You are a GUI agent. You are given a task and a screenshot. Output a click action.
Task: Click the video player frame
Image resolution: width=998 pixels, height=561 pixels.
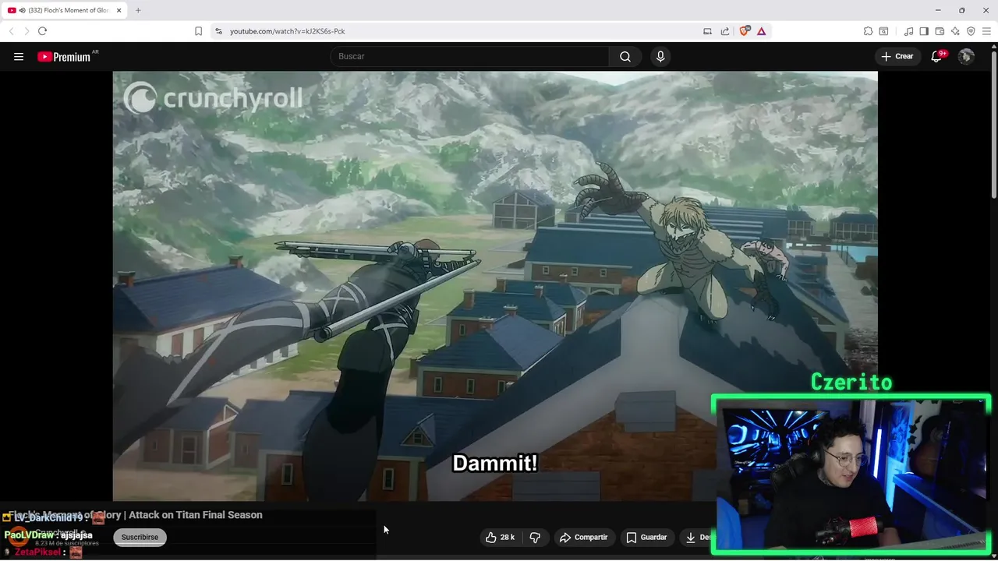[495, 286]
